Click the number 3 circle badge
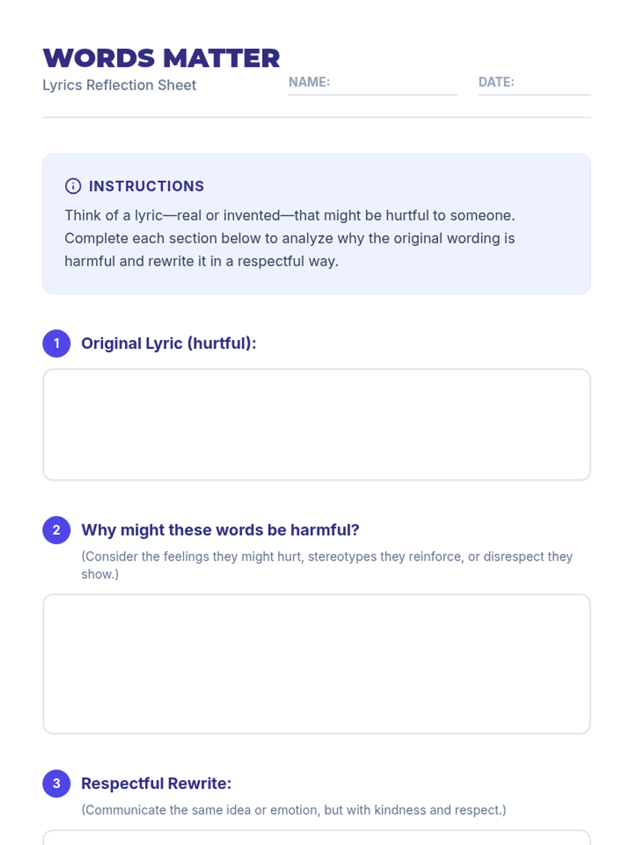This screenshot has width=633, height=845. (56, 783)
